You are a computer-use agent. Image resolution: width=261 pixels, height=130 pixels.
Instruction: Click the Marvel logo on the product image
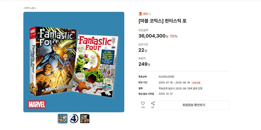[37, 104]
